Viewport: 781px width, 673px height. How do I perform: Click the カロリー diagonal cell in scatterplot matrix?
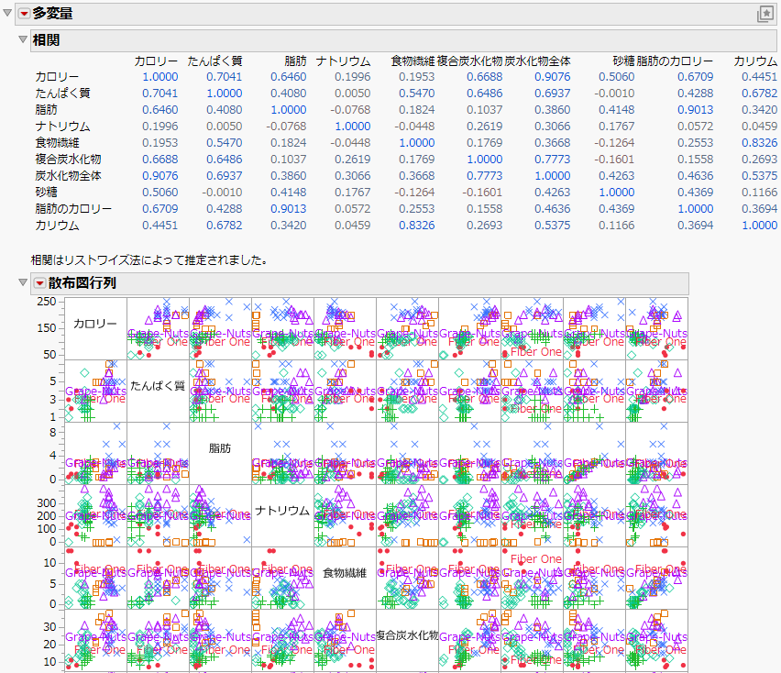[x=95, y=329]
